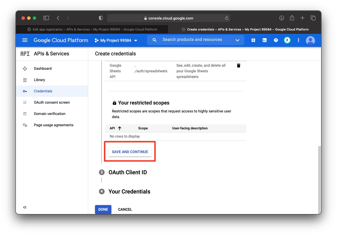Click the ./auth/spreadsheets scope text
Image resolution: width=337 pixels, height=235 pixels.
click(x=150, y=71)
